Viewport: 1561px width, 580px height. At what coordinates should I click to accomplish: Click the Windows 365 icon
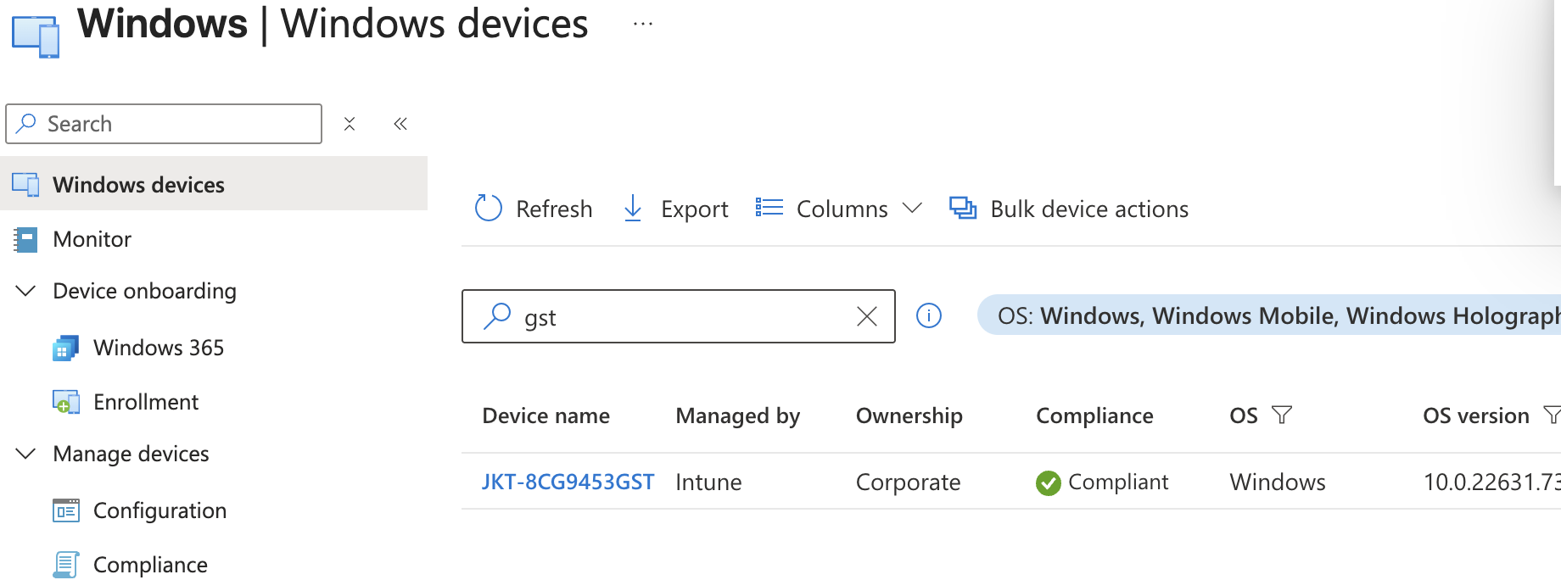[x=66, y=348]
